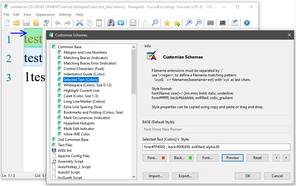Click the Zoom In magnifier icon
296x186 pixels.
click(188, 23)
